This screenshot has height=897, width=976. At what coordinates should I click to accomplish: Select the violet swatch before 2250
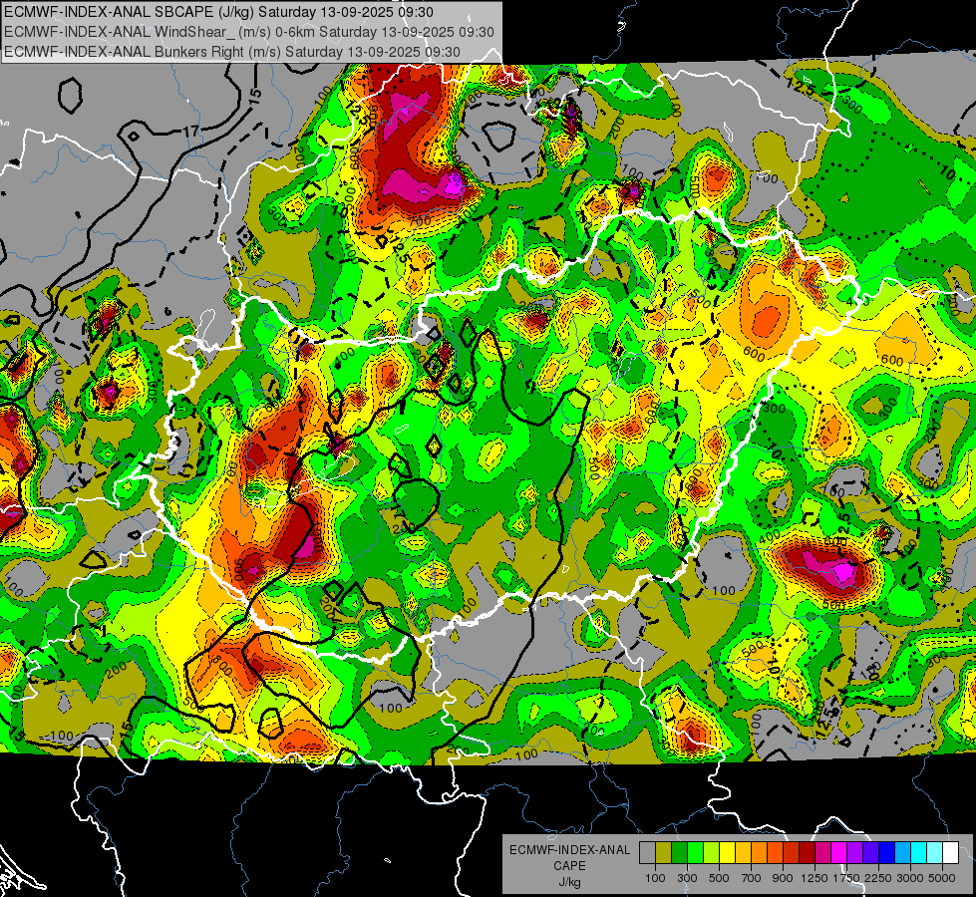click(x=870, y=852)
